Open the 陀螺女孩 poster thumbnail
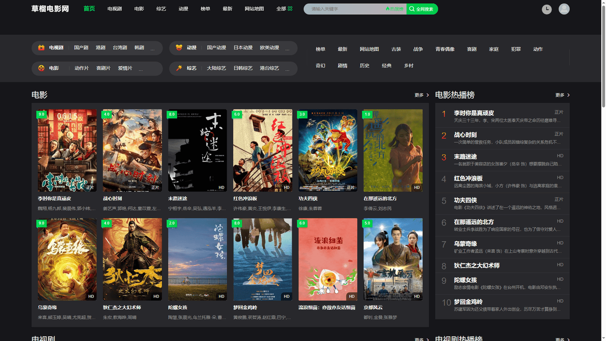 [x=197, y=259]
